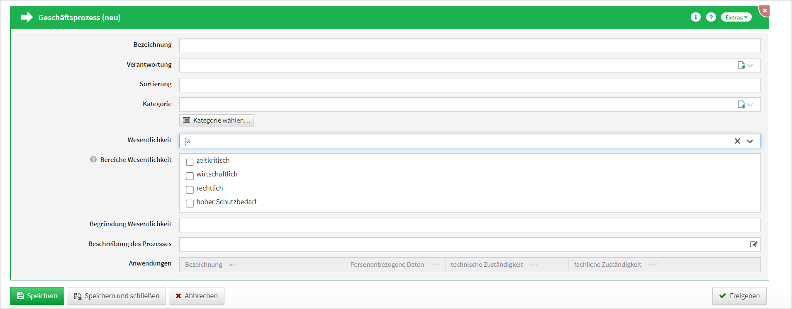Open the Extras dropdown menu
This screenshot has width=792, height=309.
[736, 17]
